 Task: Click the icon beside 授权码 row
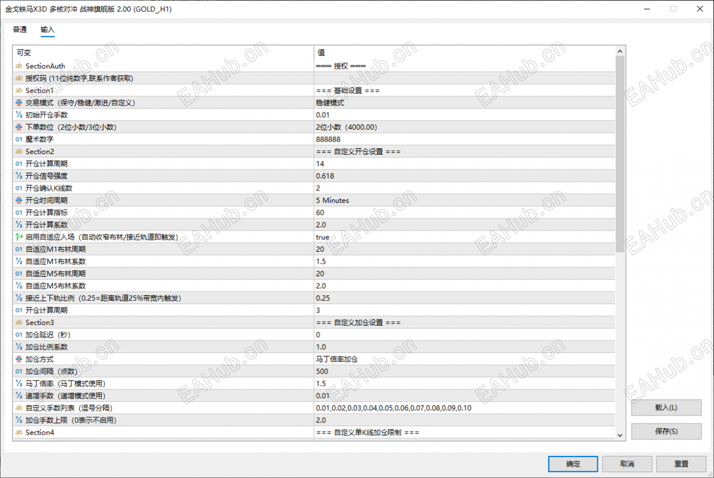pyautogui.click(x=18, y=79)
